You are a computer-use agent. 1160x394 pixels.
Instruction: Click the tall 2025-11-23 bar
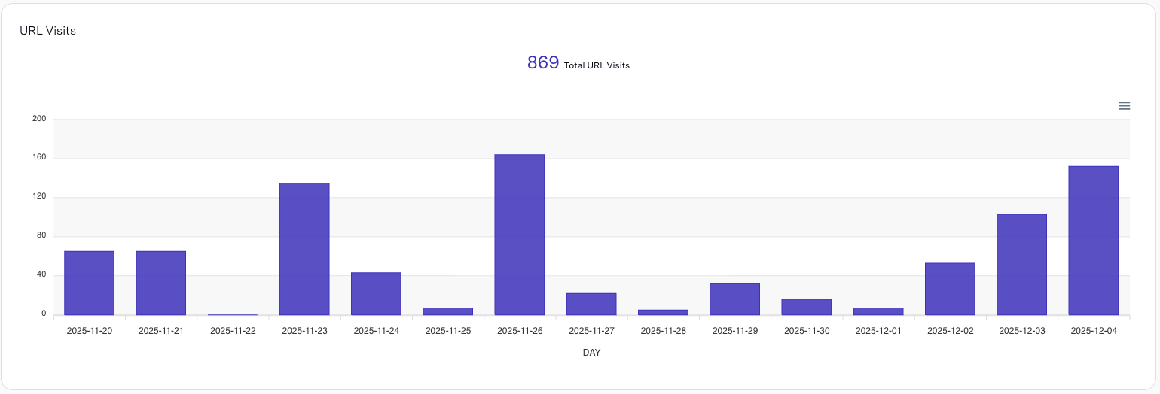pyautogui.click(x=304, y=249)
